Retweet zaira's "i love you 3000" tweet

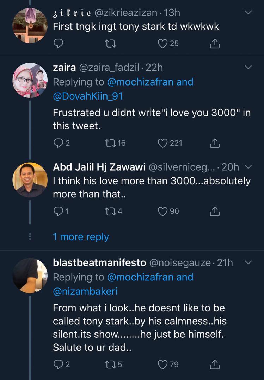click(110, 143)
